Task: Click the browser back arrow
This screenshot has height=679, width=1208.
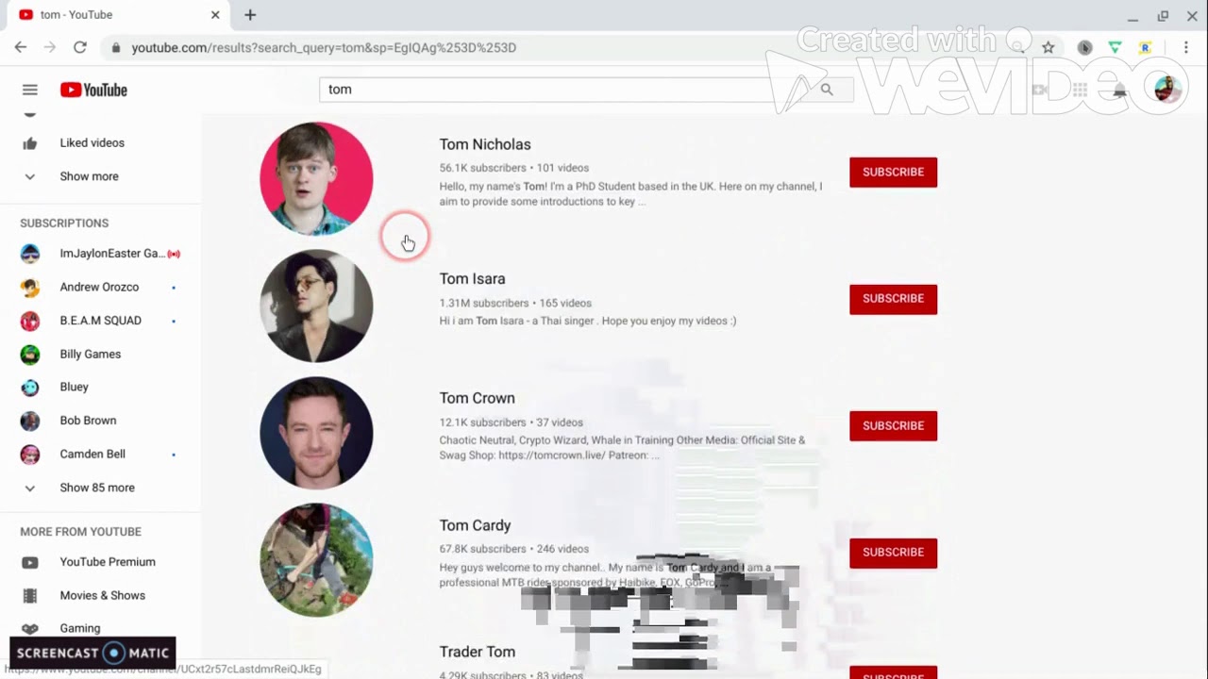Action: [21, 47]
